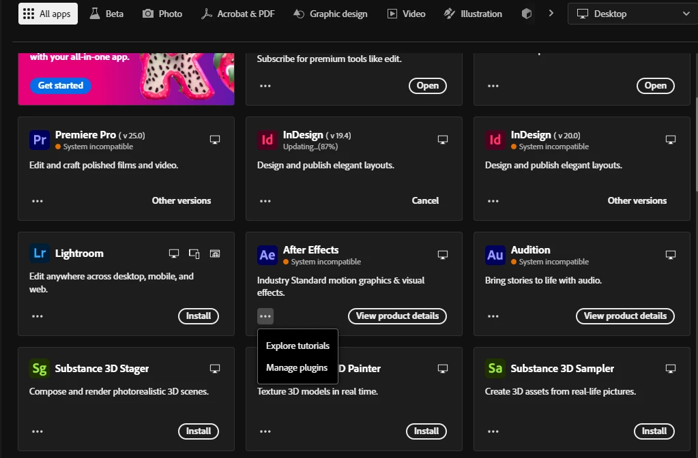Click the 3D cube category icon
698x458 pixels.
tap(527, 14)
